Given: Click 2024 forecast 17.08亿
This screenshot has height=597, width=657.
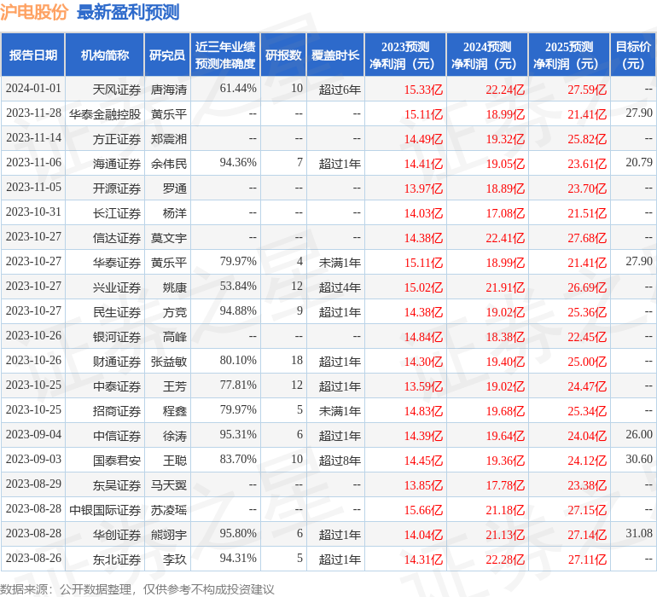Looking at the screenshot, I should [x=505, y=213].
